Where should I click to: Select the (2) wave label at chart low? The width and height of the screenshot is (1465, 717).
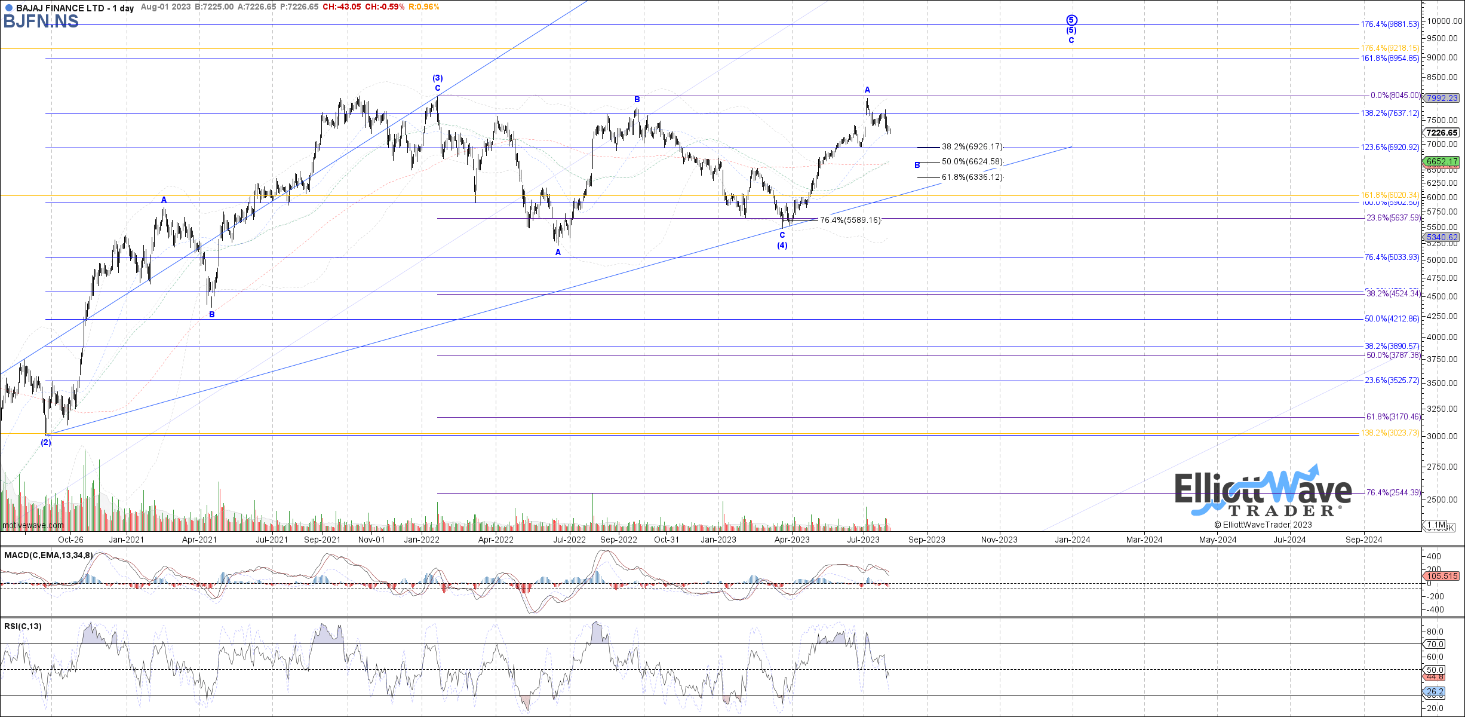point(46,442)
